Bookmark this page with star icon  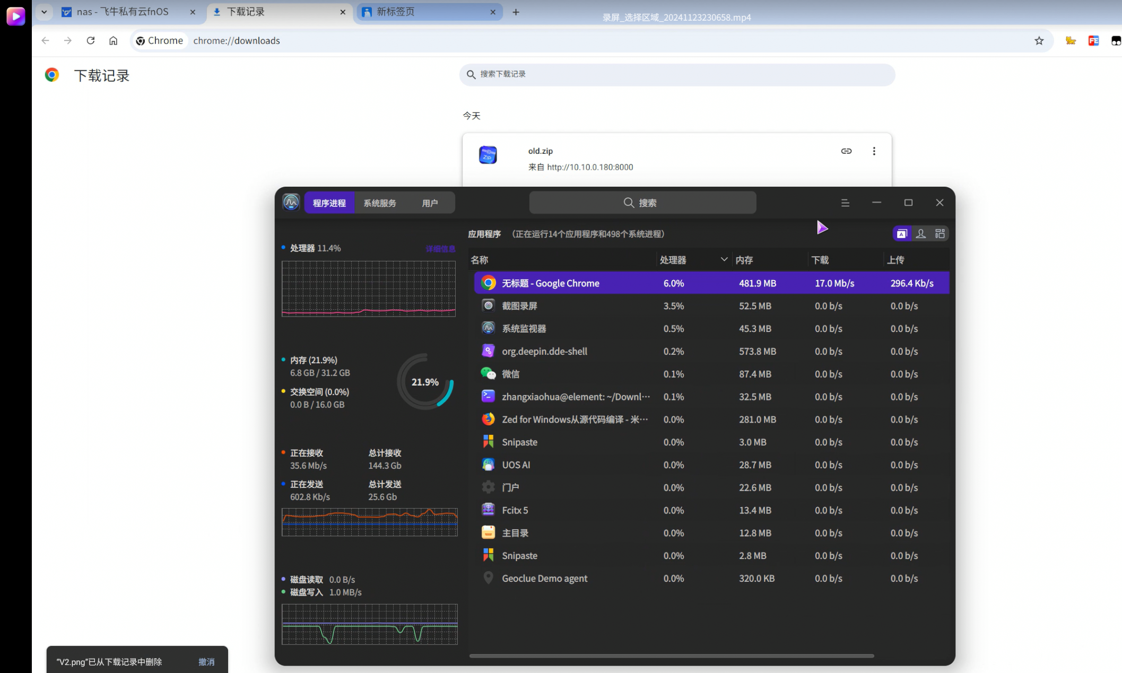1039,41
